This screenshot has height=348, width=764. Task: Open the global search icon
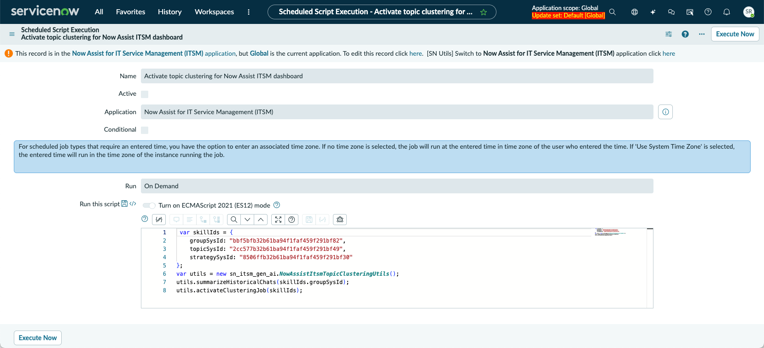[x=612, y=12]
